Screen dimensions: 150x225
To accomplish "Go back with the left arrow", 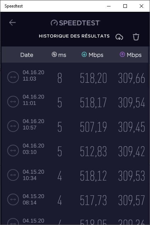I will 12,22.
